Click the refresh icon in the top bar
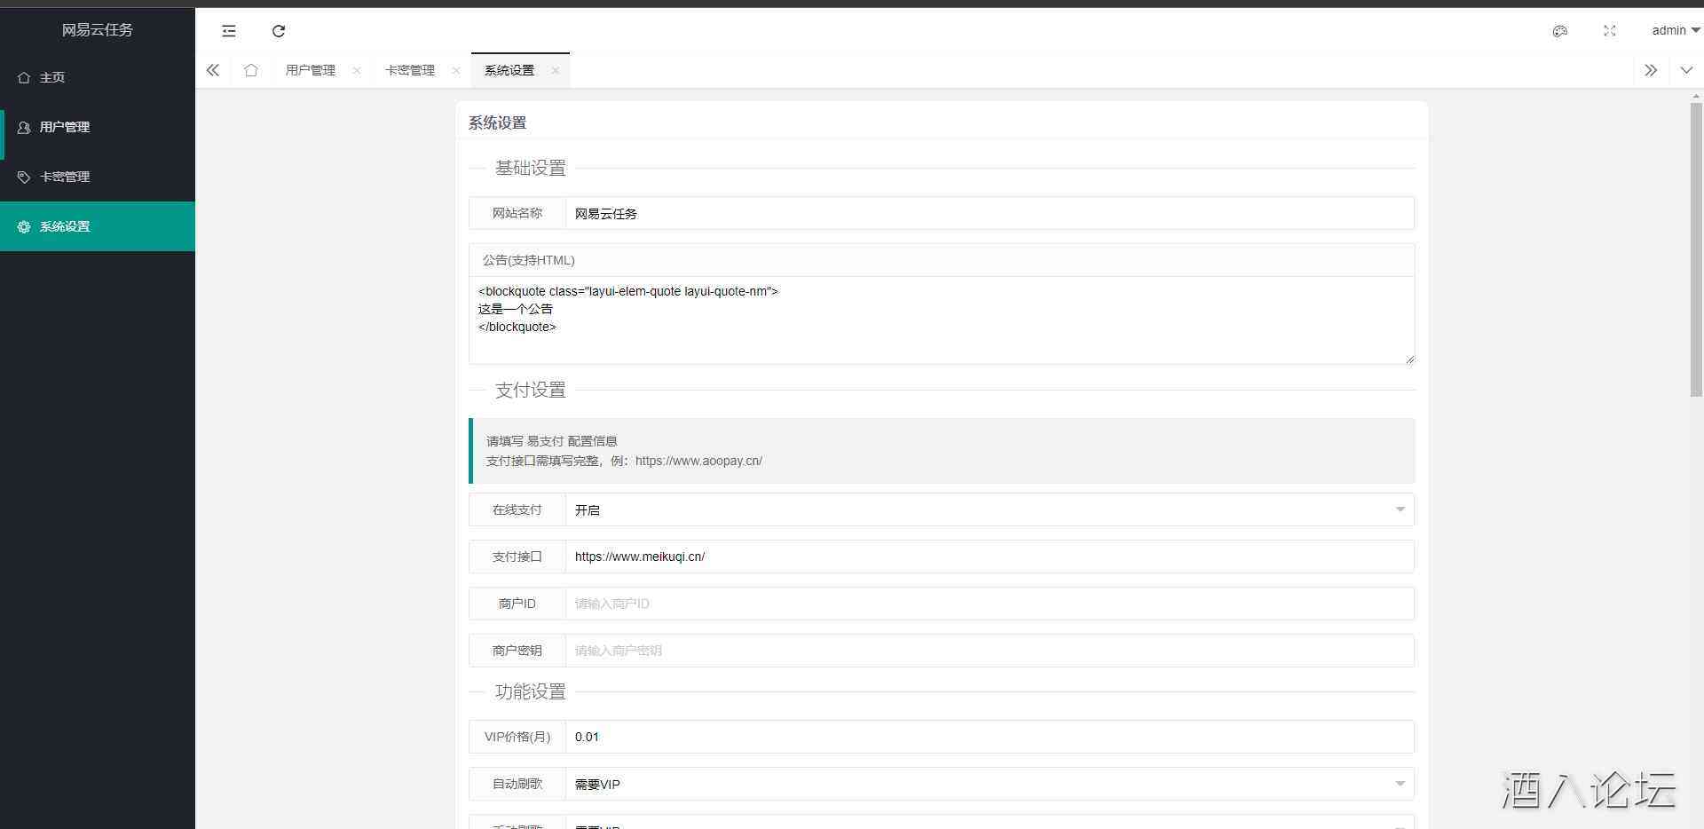 click(279, 31)
